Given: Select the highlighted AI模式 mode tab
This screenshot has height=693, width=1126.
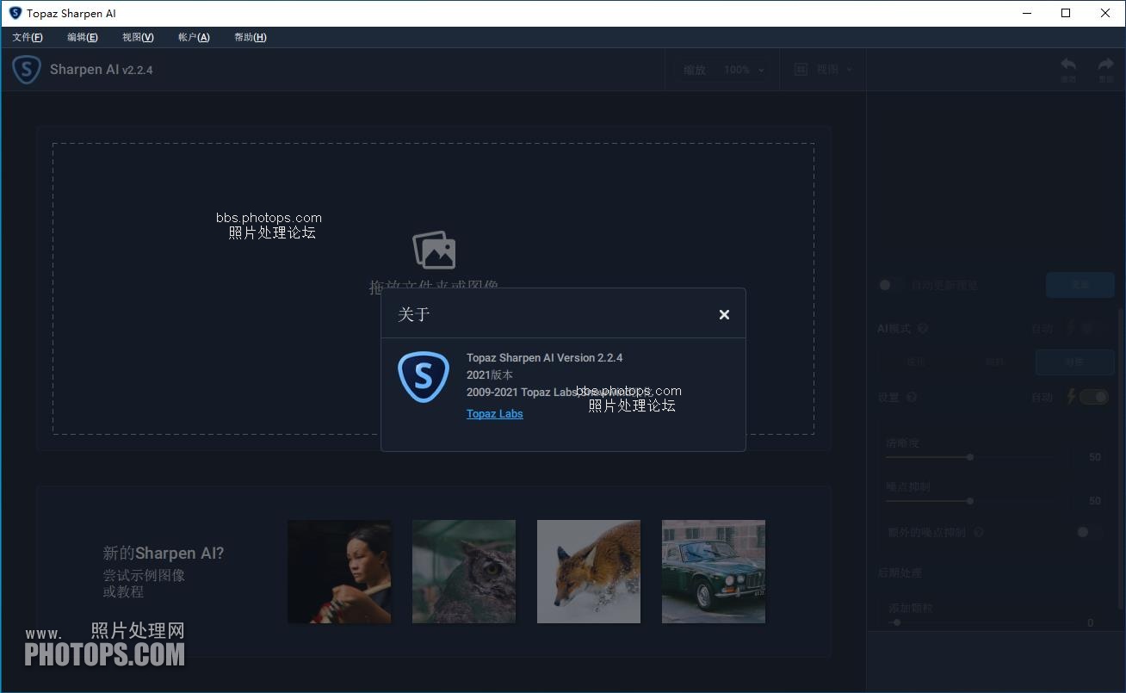Looking at the screenshot, I should [1074, 362].
